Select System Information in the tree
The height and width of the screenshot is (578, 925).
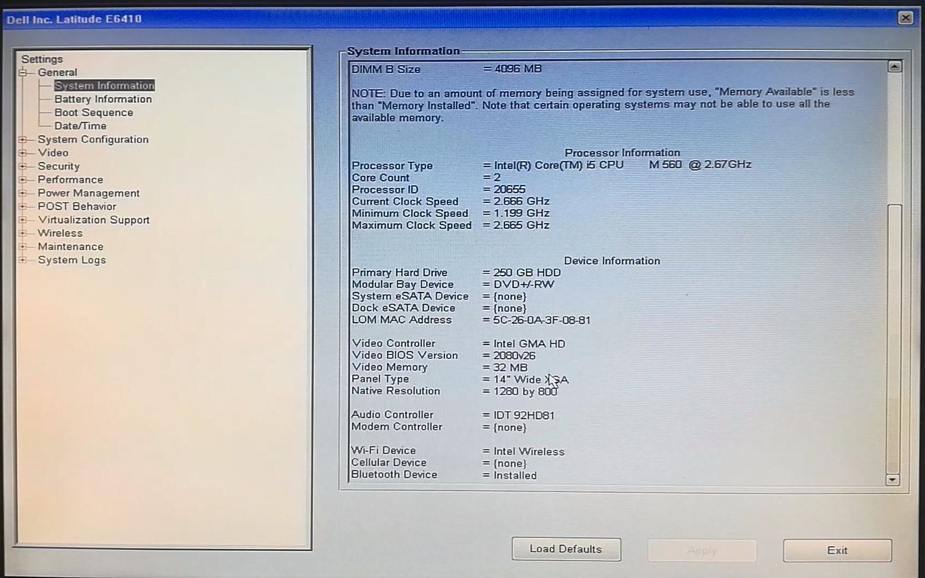pos(105,86)
